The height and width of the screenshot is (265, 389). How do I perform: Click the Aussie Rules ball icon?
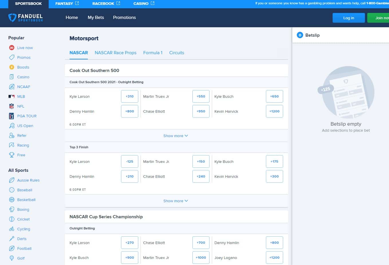12,180
